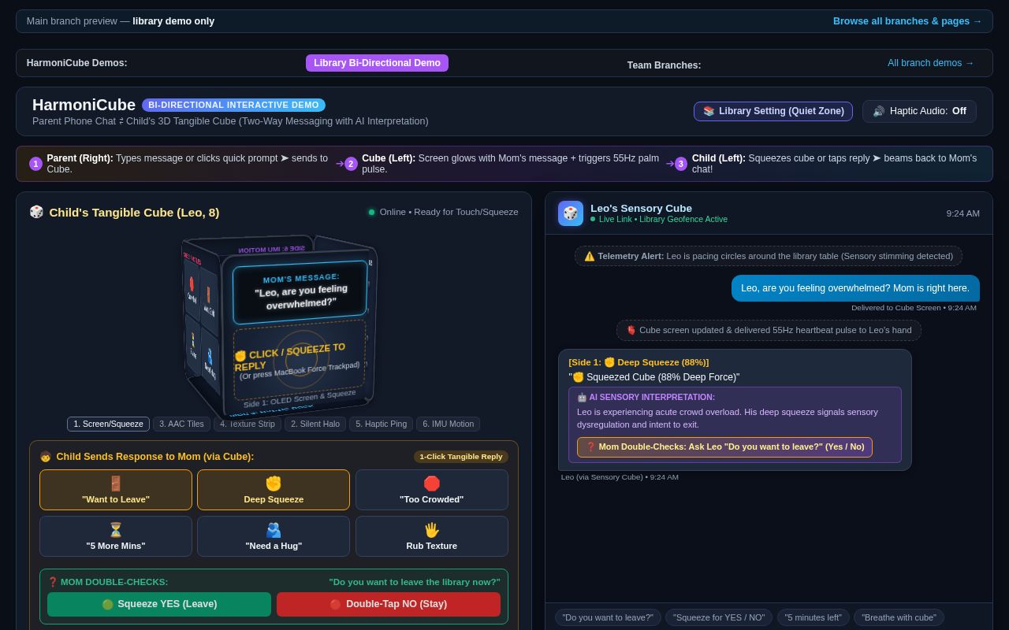Click the dice icon beside Child's Tangible Cube
Screen dimensions: 1009x630
[36, 212]
